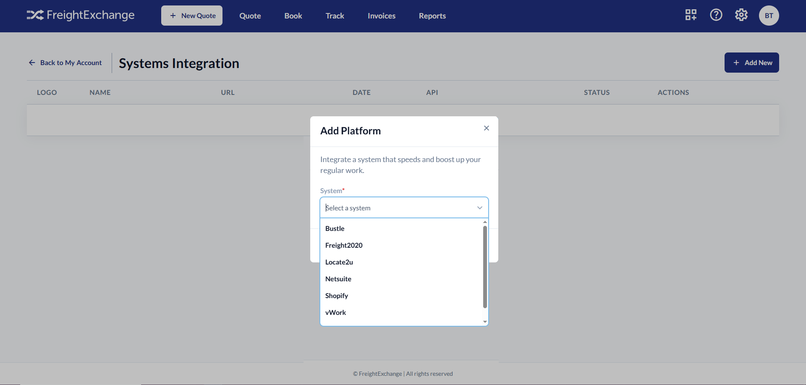Open the Track menu
Image resolution: width=806 pixels, height=385 pixels.
point(335,16)
